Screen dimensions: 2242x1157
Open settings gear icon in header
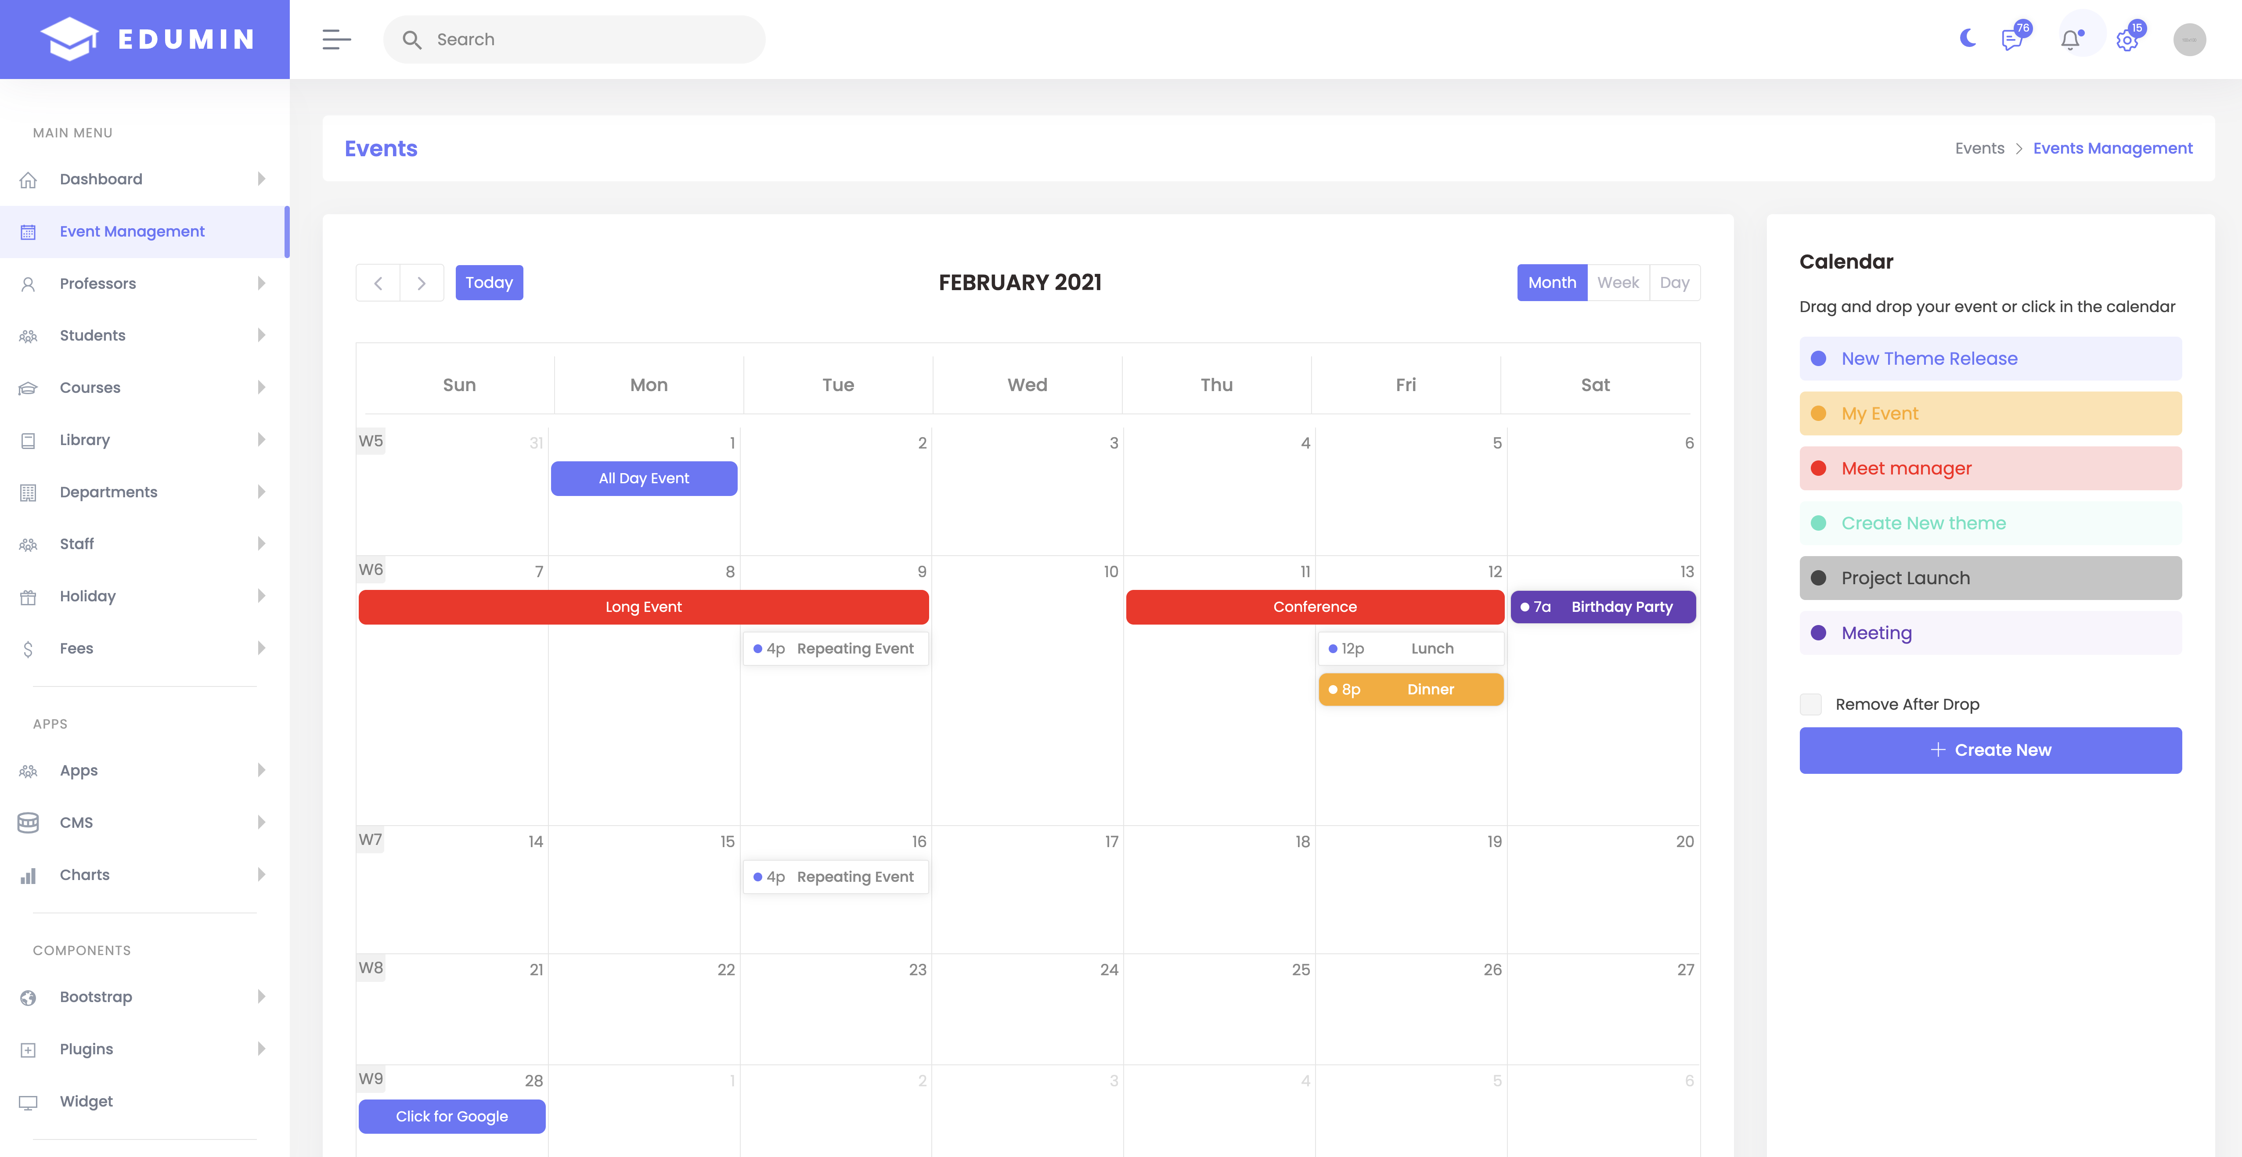(2127, 41)
